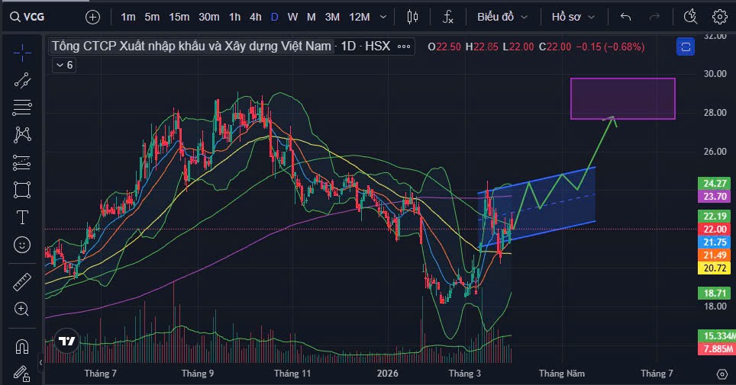
Task: Click the blue snapshot layout button
Action: pyautogui.click(x=686, y=47)
